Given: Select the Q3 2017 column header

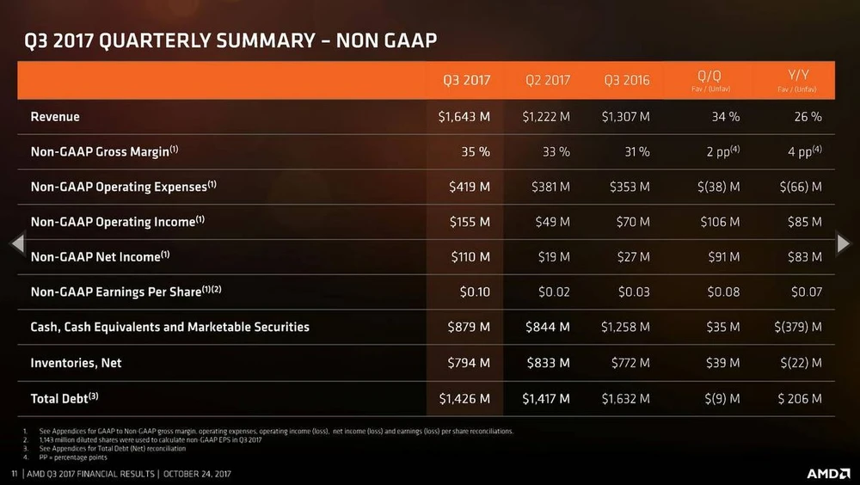Looking at the screenshot, I should (x=466, y=80).
